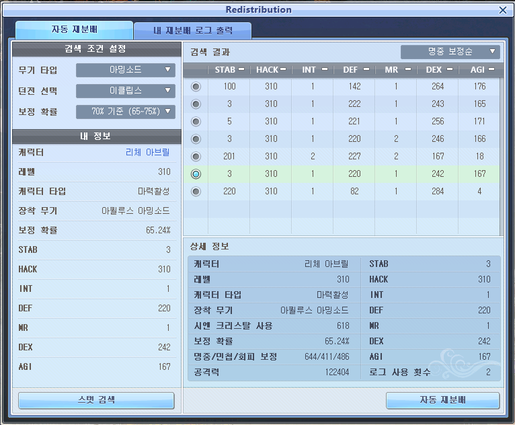Open the 던전 선택 dropdown showing 이클립스

click(x=126, y=91)
